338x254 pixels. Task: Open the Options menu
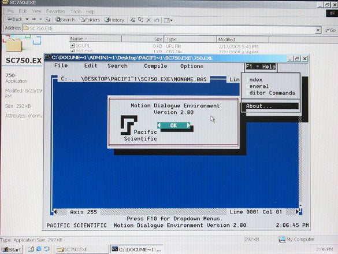pos(192,66)
